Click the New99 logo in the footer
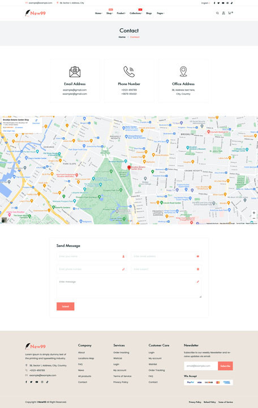This screenshot has width=258, height=408. click(x=35, y=346)
